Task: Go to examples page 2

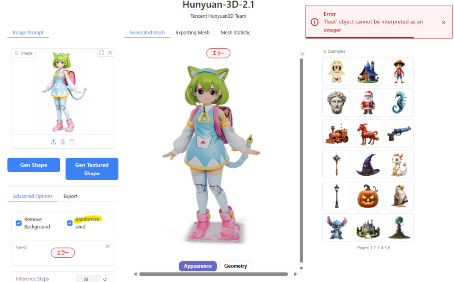Action: point(374,248)
